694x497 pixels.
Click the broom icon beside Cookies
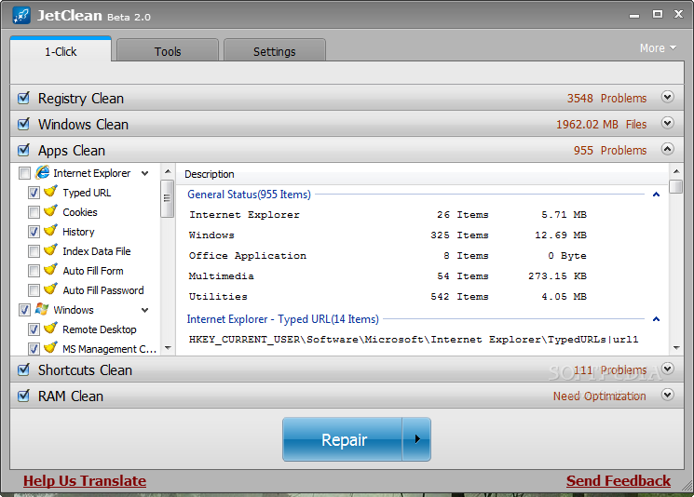click(51, 211)
